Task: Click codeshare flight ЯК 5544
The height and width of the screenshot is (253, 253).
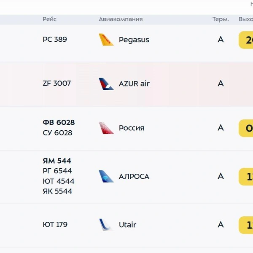Action: (57, 191)
